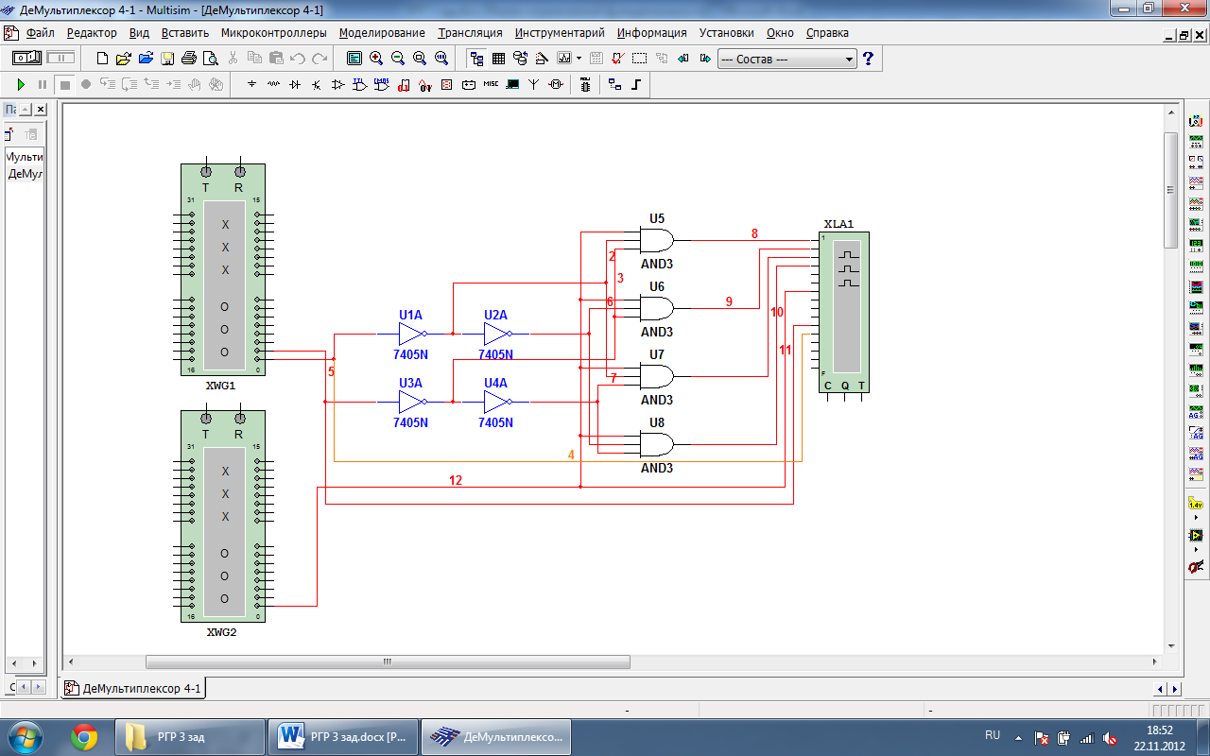This screenshot has width=1210, height=756.
Task: Place a Diode component icon
Action: click(x=295, y=85)
